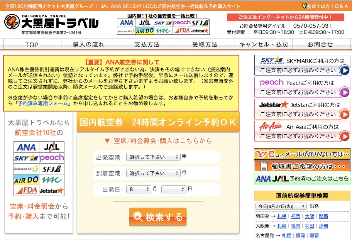This screenshot has height=240, width=352.
Task: Click 福岡 link in the 大阪発 row
Action: tap(296, 226)
